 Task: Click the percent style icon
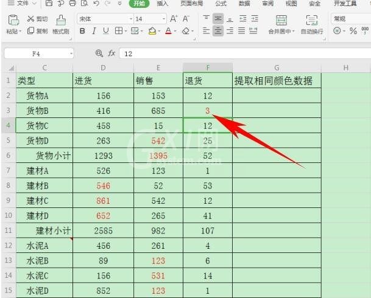[x=353, y=30]
